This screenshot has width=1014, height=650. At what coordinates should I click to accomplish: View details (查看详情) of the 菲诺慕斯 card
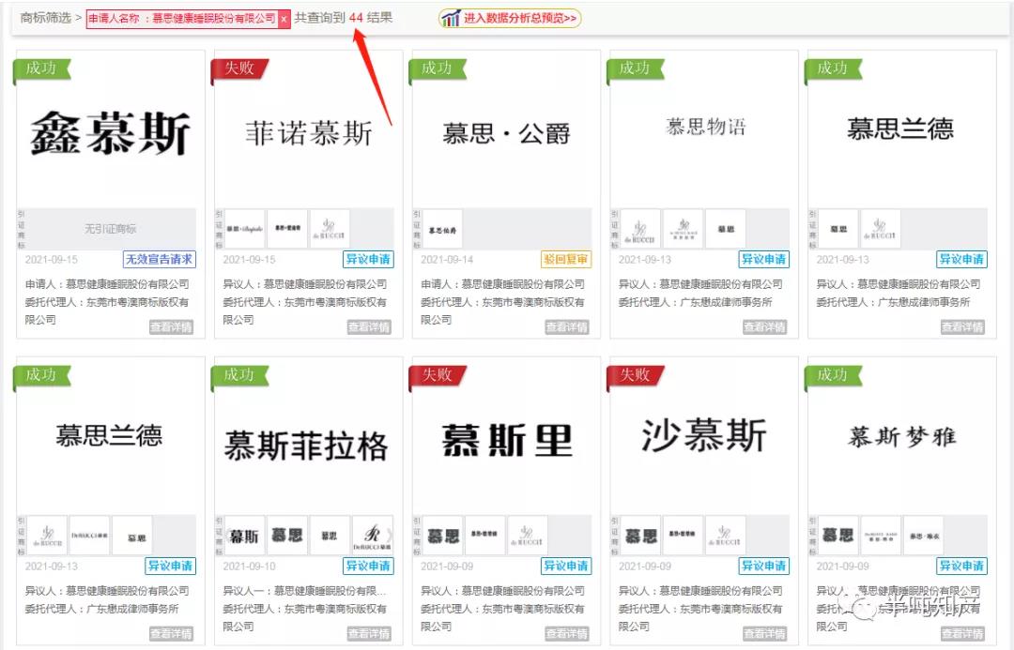[x=369, y=327]
